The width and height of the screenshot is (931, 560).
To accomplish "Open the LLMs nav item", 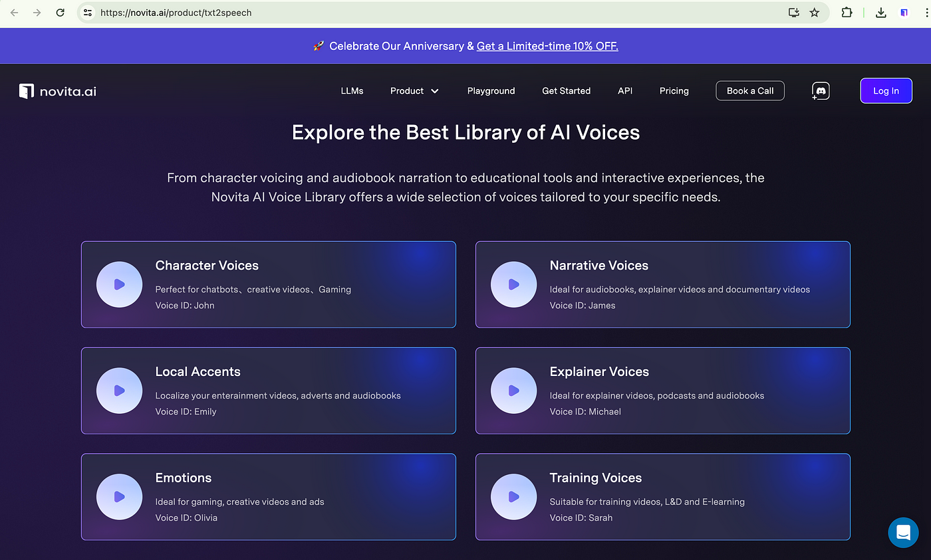I will tap(352, 91).
